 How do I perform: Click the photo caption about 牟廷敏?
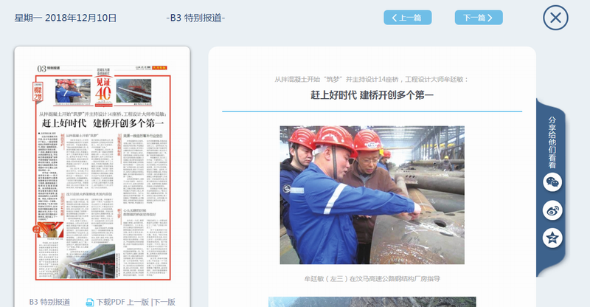(x=372, y=278)
